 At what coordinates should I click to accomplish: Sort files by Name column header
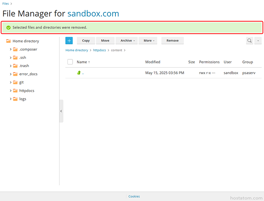pyautogui.click(x=82, y=62)
